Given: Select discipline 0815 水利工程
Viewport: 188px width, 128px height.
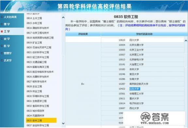Looking at the screenshot, I should tap(34, 23).
